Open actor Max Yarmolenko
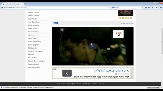Viewport: 163px width, 91px height. (34, 32)
